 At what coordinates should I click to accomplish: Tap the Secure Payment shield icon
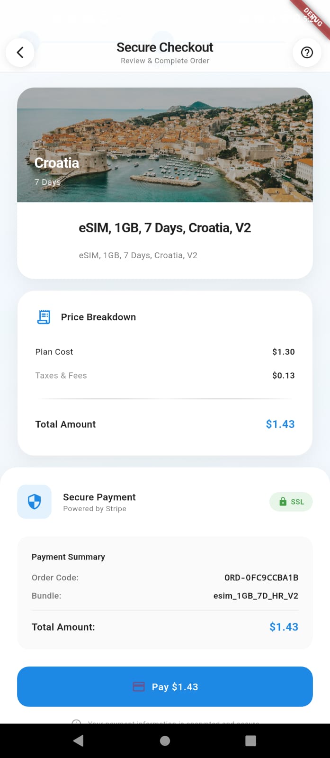pyautogui.click(x=35, y=501)
